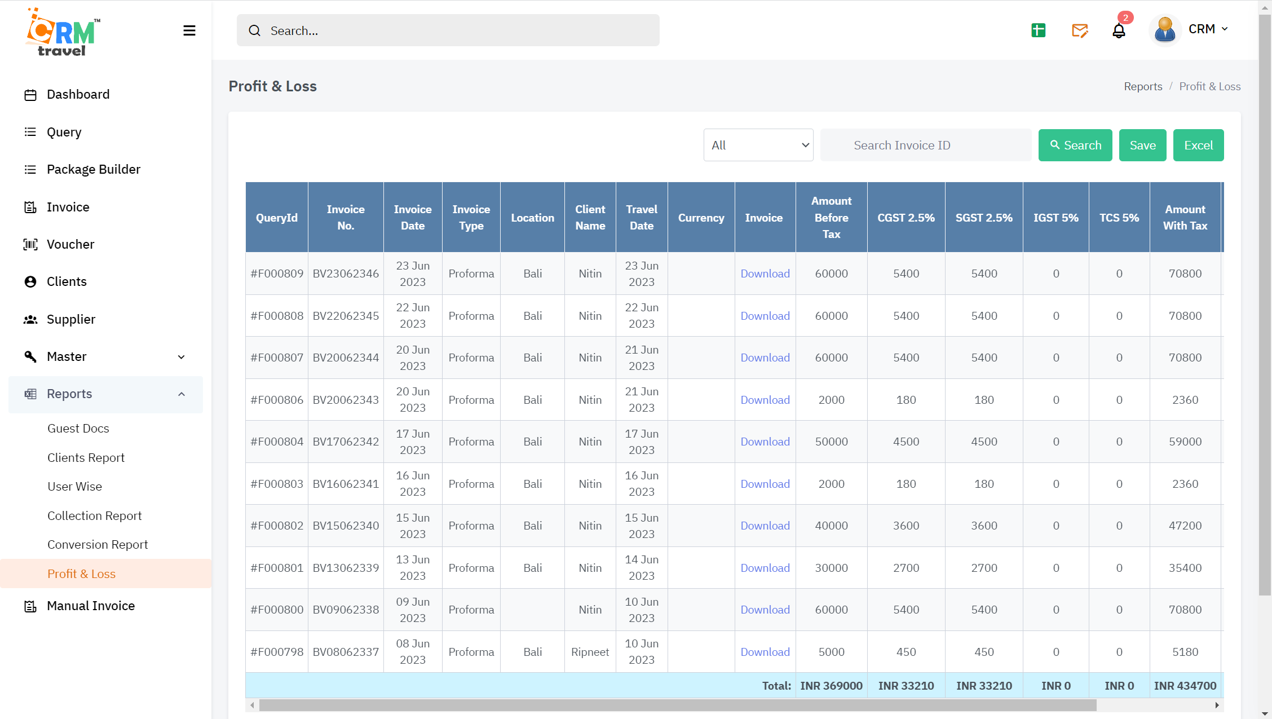Select Guest Docs report menu item
The image size is (1272, 719).
78,428
